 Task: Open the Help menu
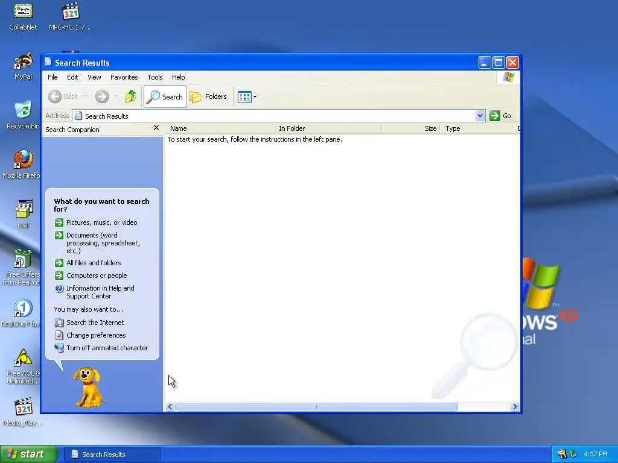[x=178, y=77]
